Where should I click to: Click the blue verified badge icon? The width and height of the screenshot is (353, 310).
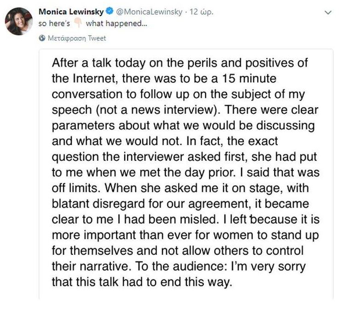110,11
